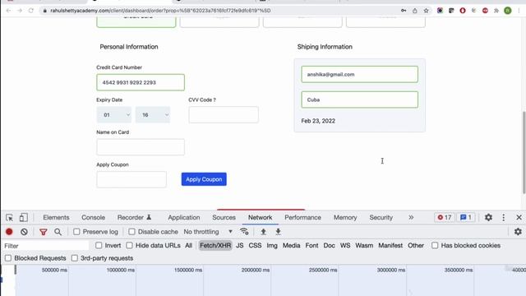Open network conditions wifi icon
This screenshot has height=296, width=526.
click(244, 232)
